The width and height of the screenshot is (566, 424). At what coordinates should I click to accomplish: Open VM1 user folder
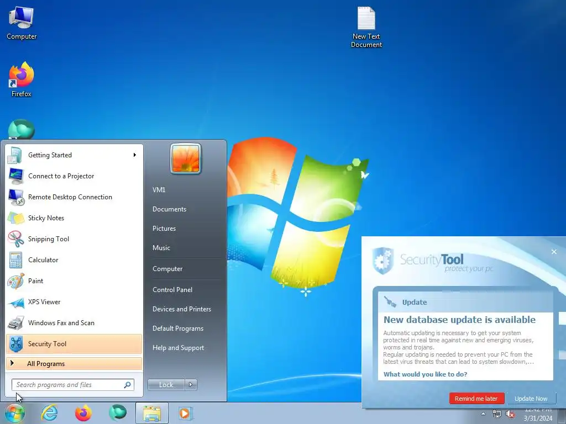pos(159,190)
